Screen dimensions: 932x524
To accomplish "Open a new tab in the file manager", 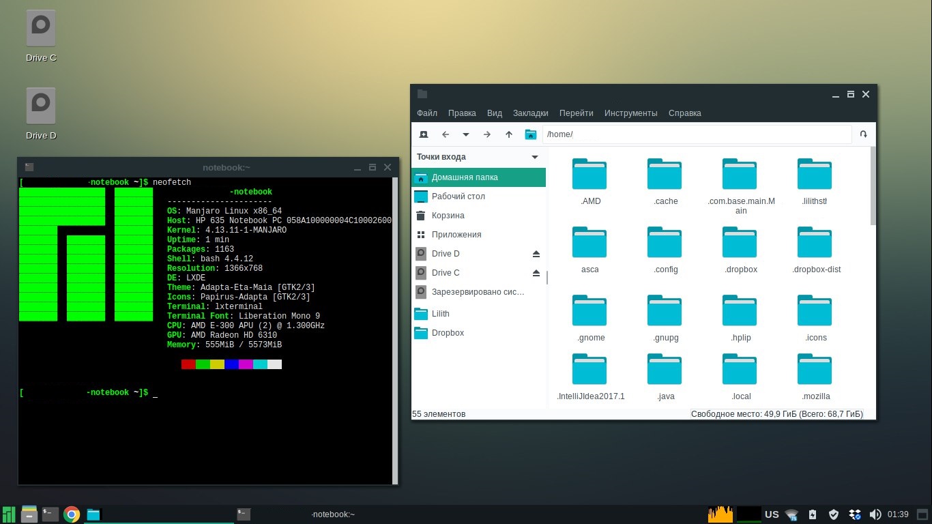I will (424, 134).
